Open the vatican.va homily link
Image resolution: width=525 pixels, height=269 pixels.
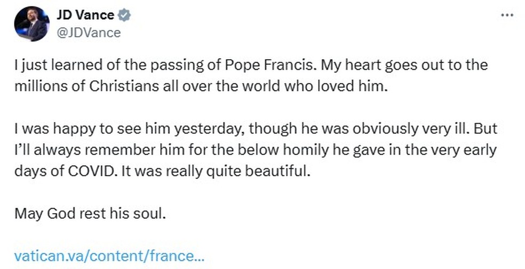(x=109, y=256)
